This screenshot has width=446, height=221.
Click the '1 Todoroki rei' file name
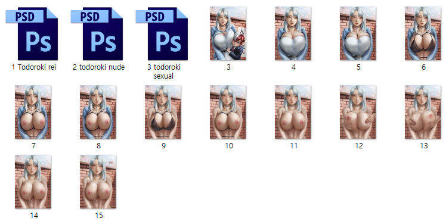click(34, 67)
